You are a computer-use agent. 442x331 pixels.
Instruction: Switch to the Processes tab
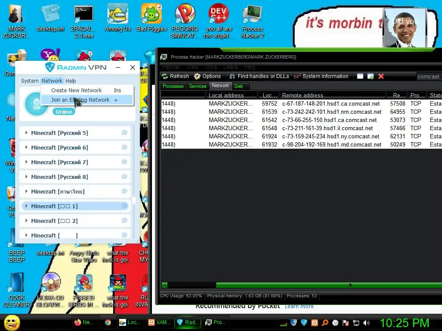coord(173,86)
